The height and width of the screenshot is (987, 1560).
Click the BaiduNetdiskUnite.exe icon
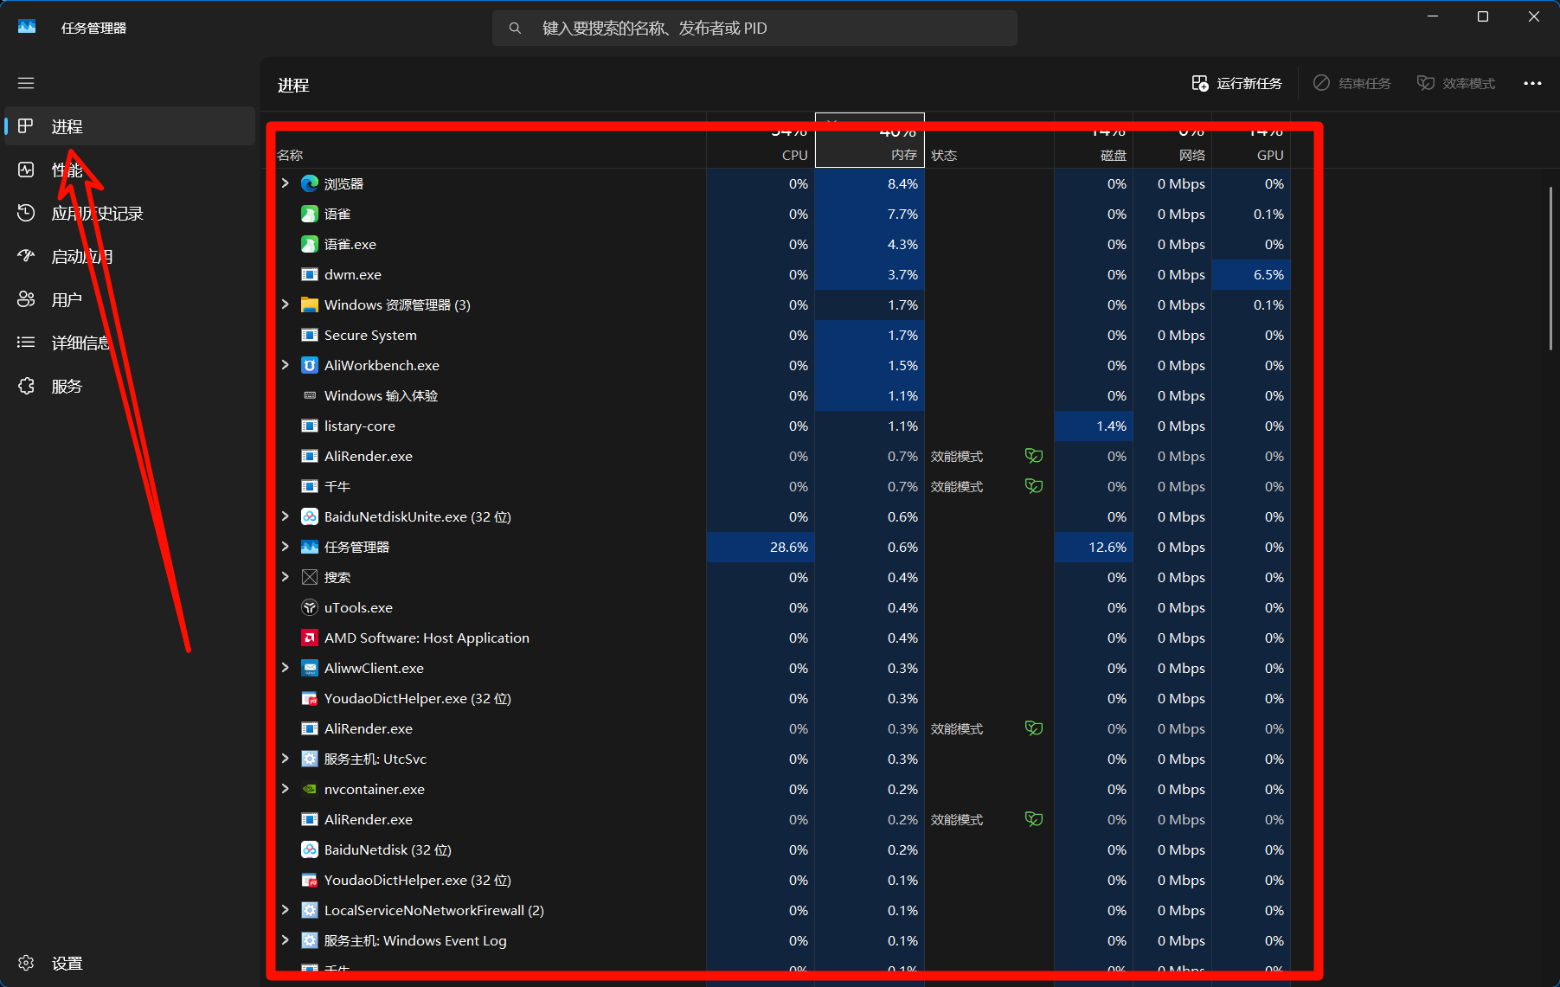(310, 516)
